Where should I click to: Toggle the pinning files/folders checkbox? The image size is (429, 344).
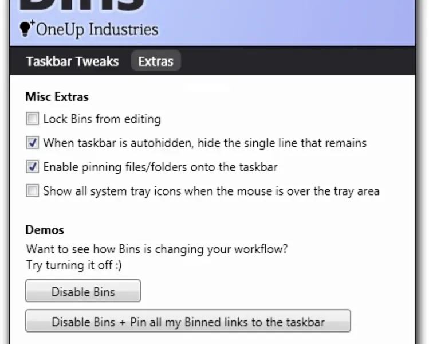tap(33, 167)
